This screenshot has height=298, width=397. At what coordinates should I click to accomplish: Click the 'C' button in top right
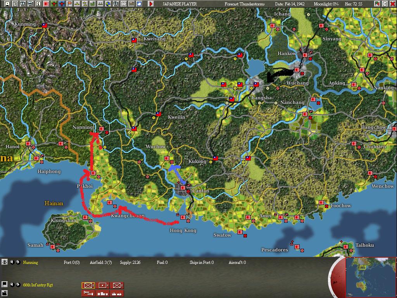385,4
